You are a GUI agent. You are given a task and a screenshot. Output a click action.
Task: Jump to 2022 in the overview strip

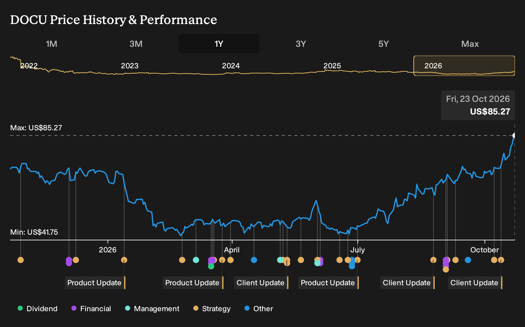tap(29, 66)
